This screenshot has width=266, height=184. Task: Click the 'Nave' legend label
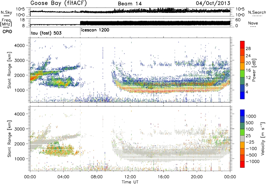coord(253,23)
